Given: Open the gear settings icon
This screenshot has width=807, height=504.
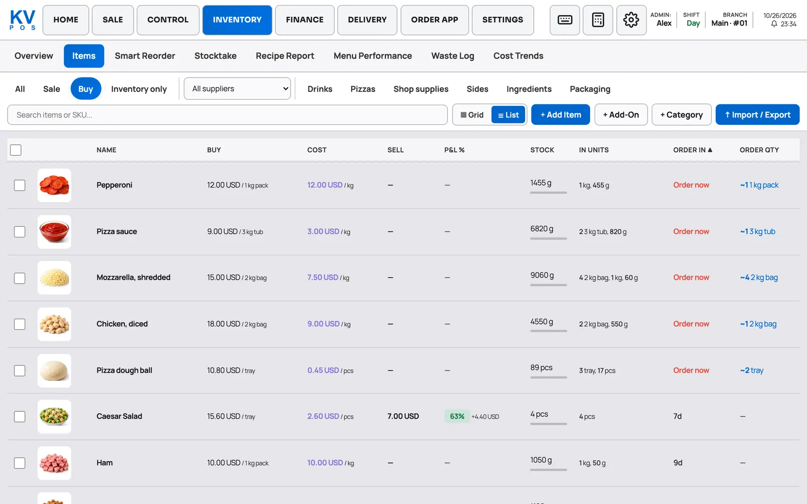Looking at the screenshot, I should click(631, 20).
